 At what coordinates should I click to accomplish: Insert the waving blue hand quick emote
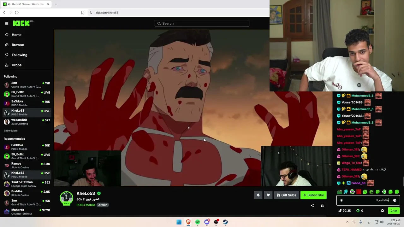pos(346,192)
